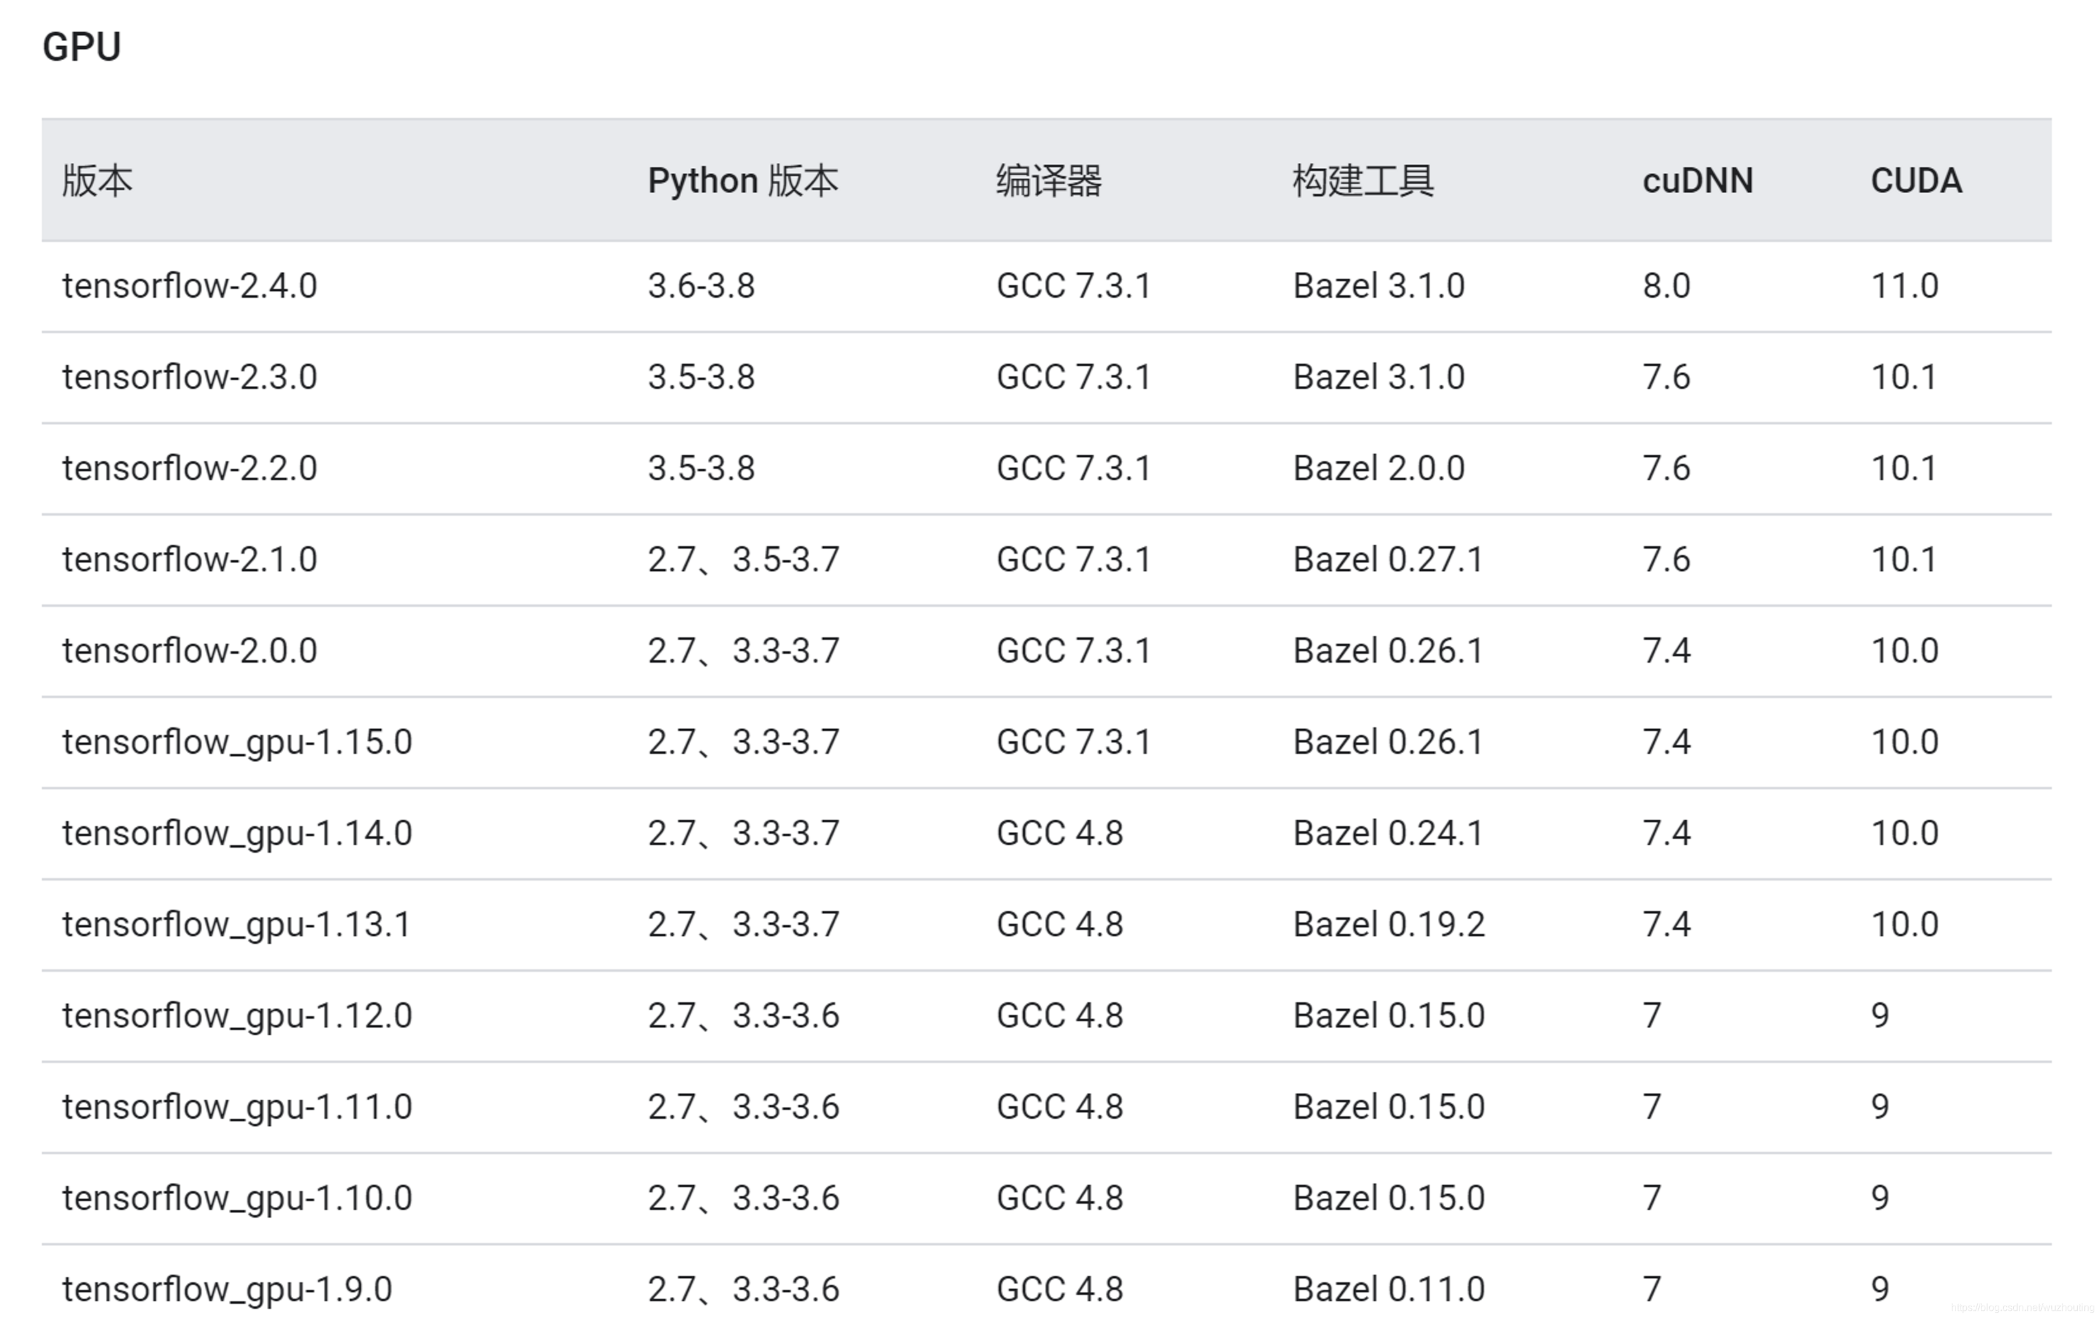Click the 构建工具 column header
Screen dimensions: 2100x1319
[1362, 181]
